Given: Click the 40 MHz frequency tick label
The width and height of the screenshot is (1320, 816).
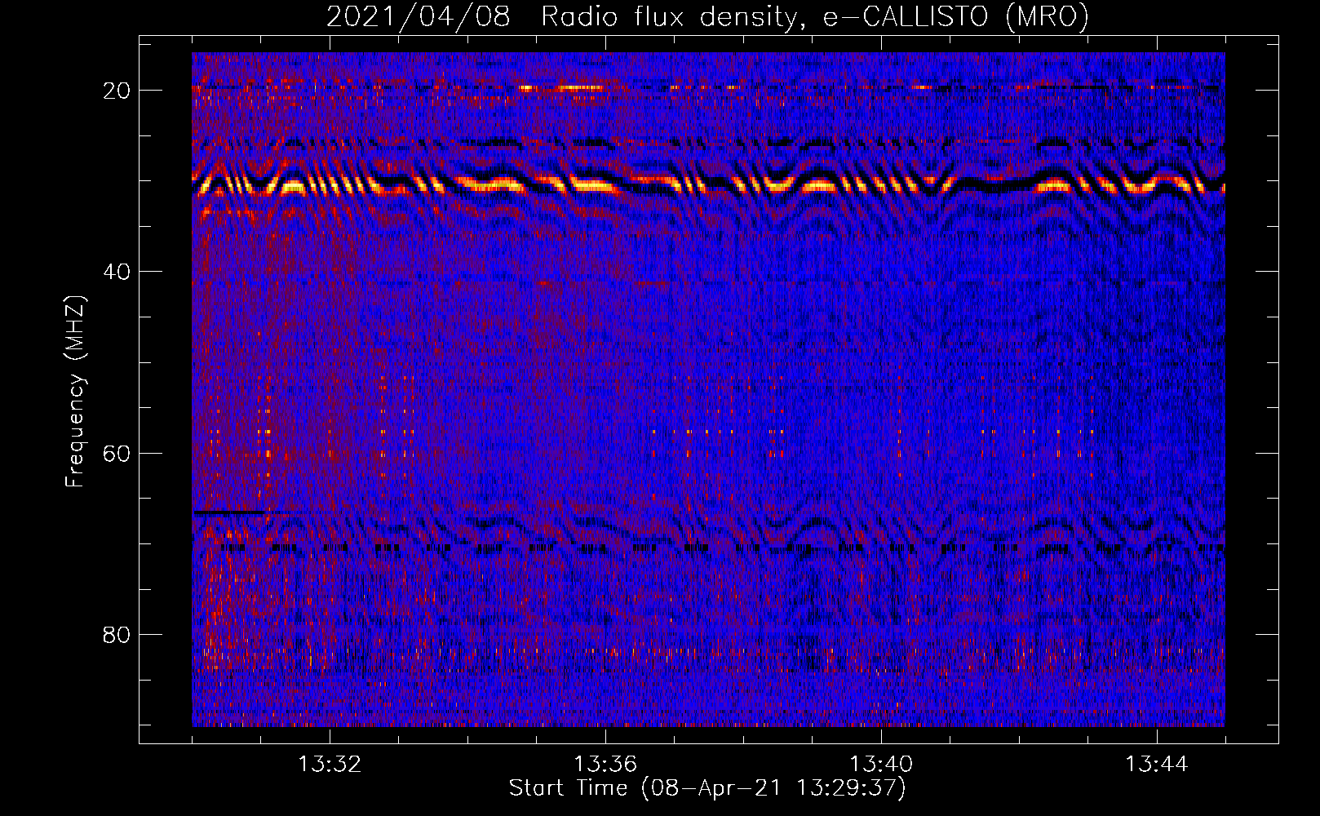Looking at the screenshot, I should tap(117, 271).
